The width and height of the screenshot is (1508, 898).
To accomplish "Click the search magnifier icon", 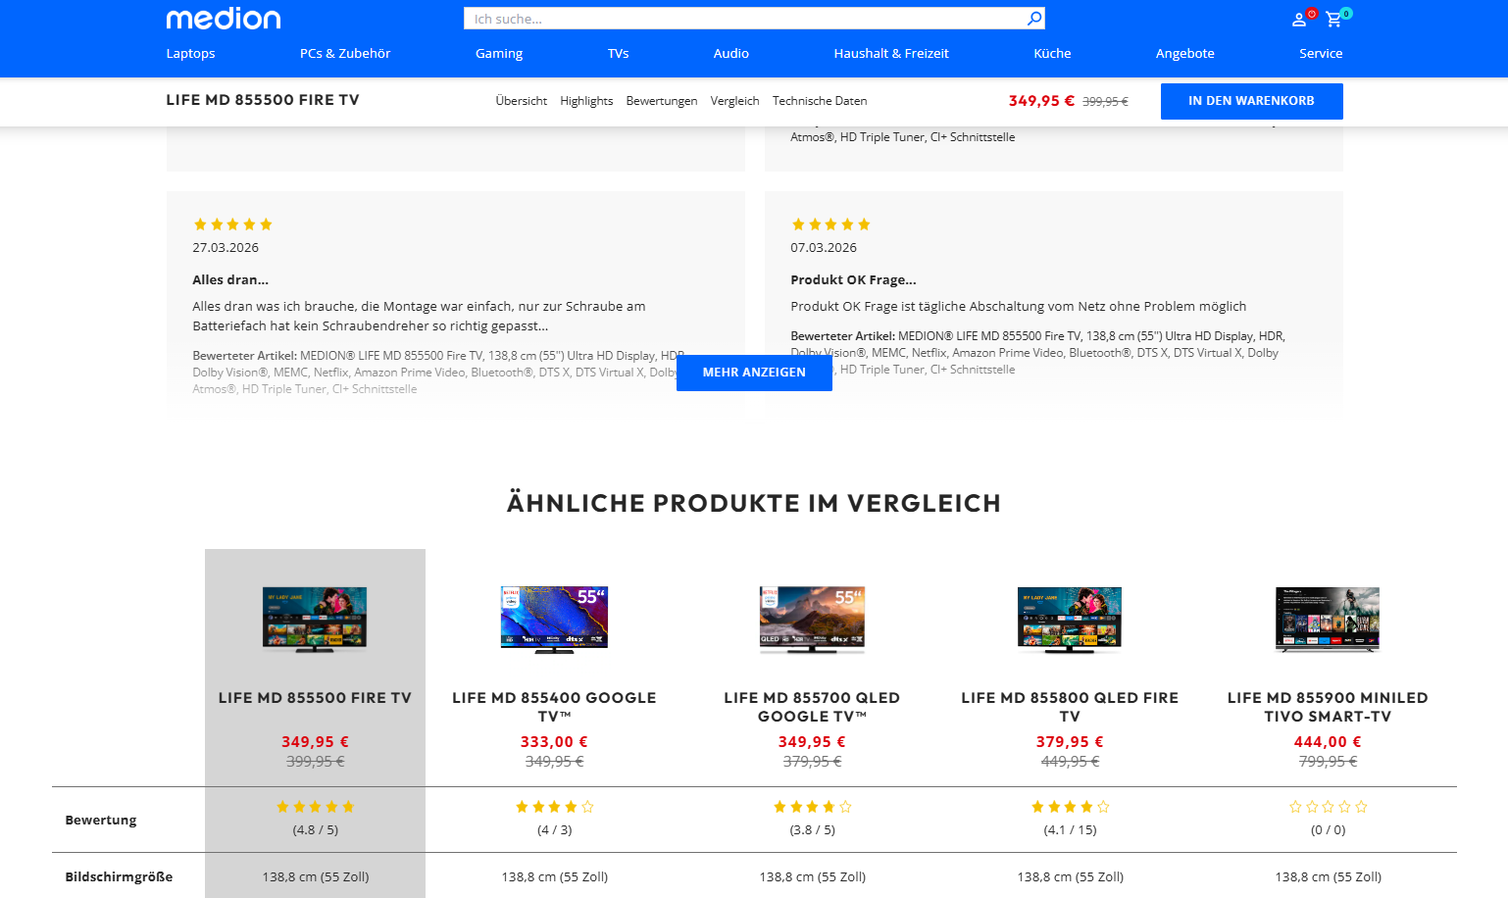I will coord(1034,19).
